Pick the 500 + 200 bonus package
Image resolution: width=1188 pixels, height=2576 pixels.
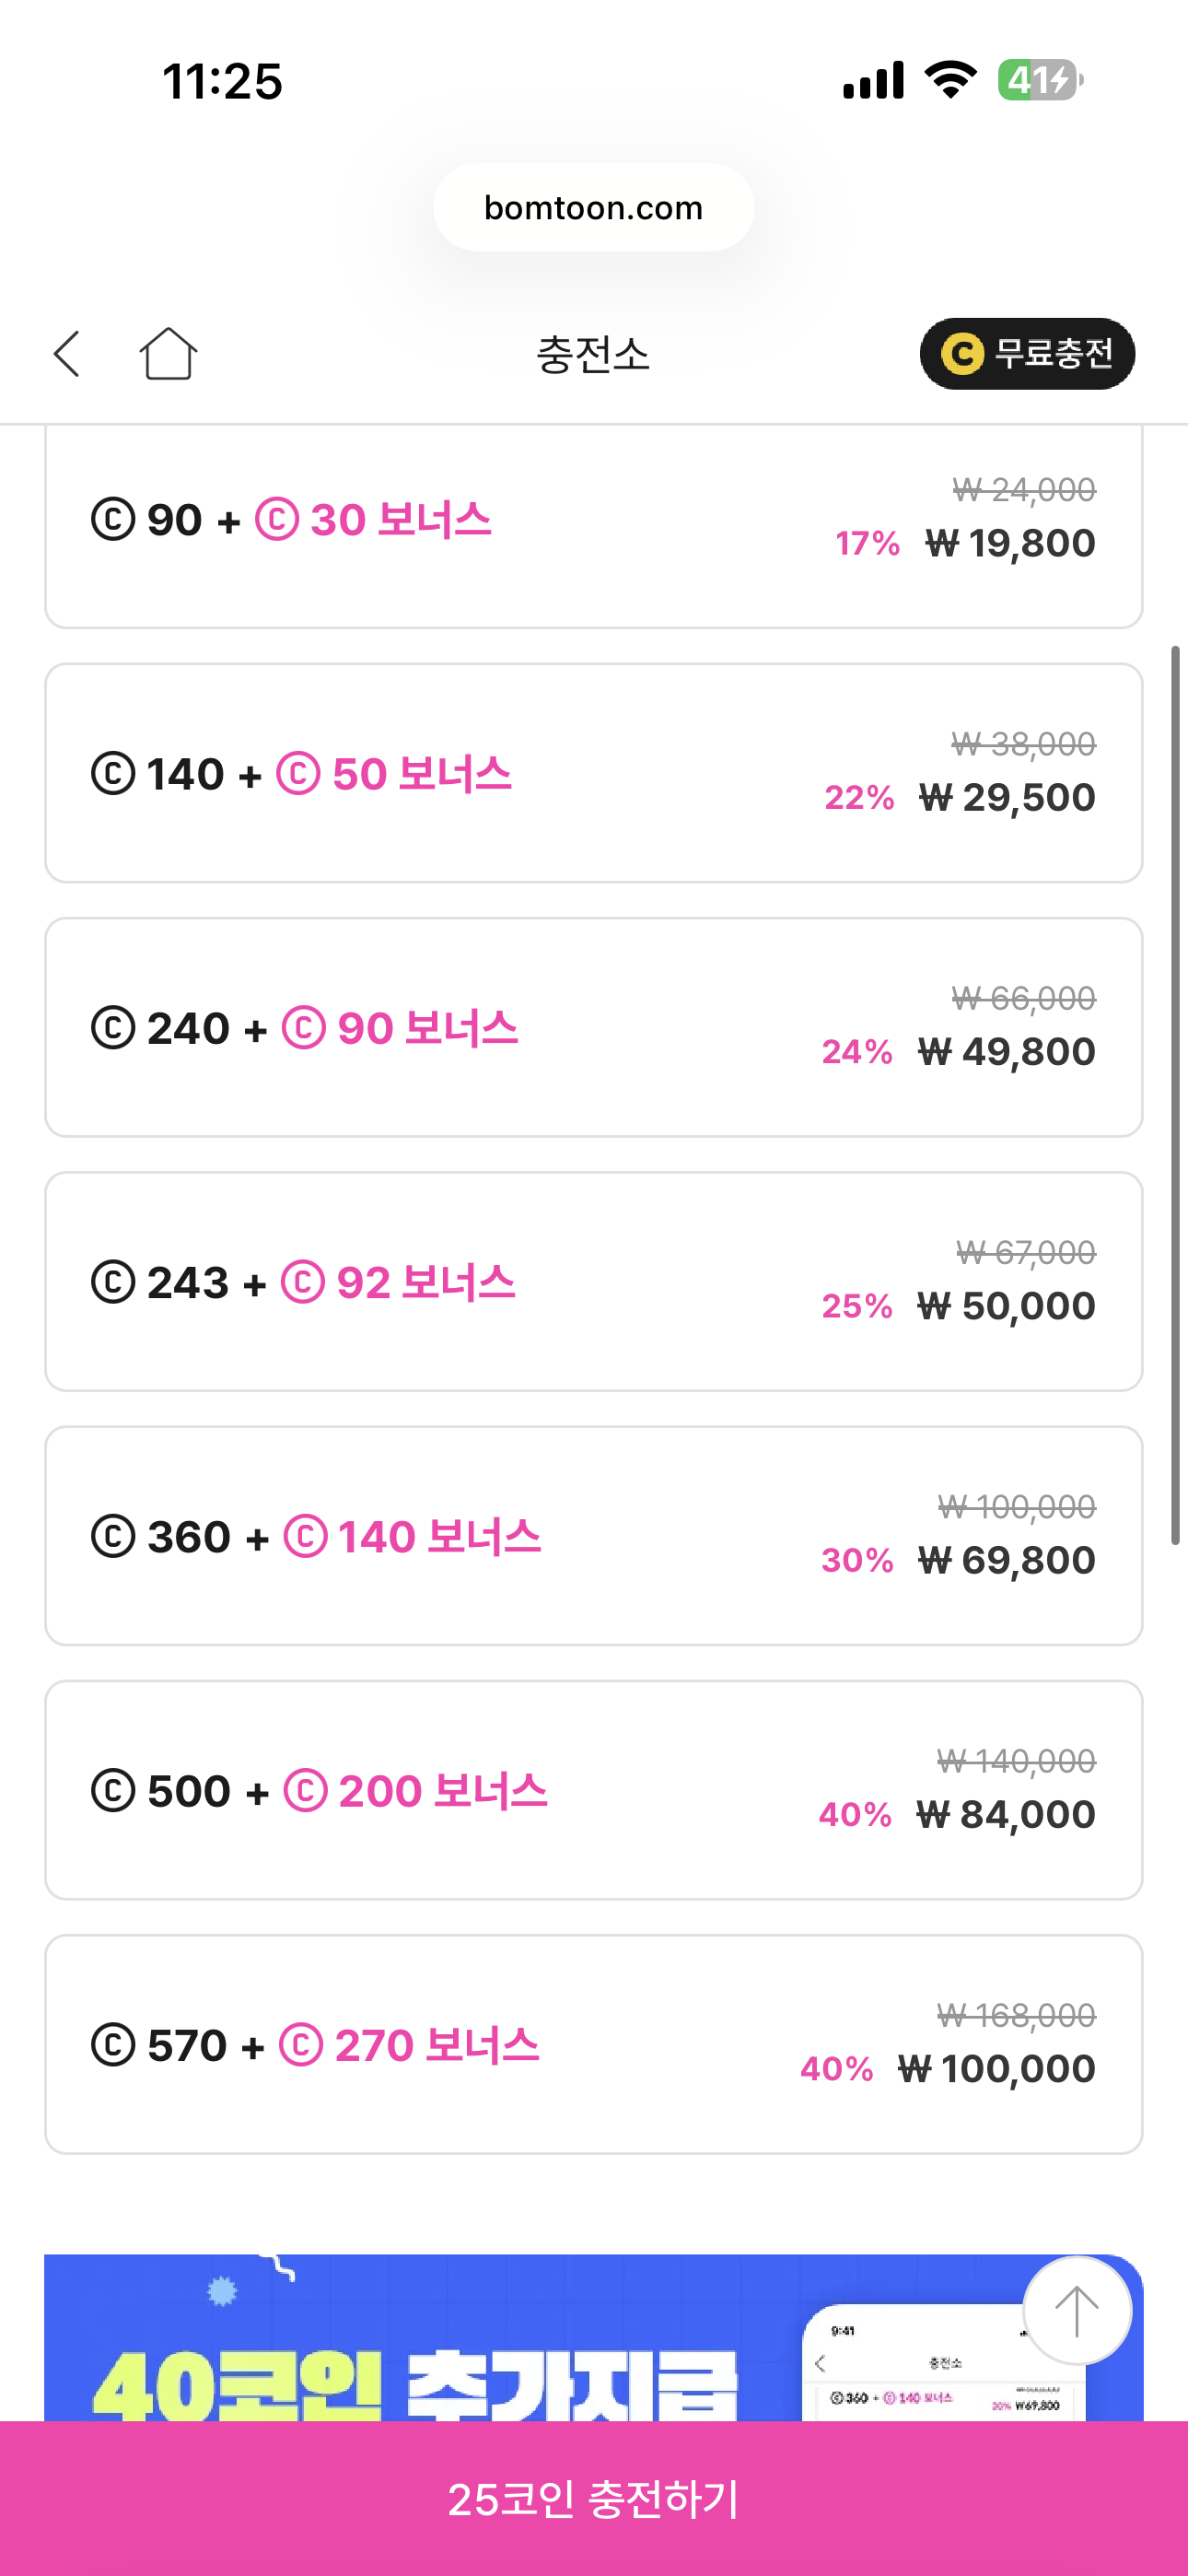coord(593,1790)
